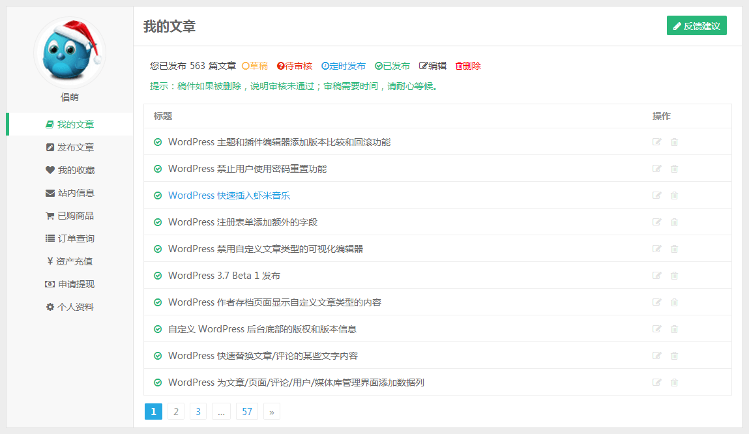Filter by 定时发布 scheduled posts

344,66
